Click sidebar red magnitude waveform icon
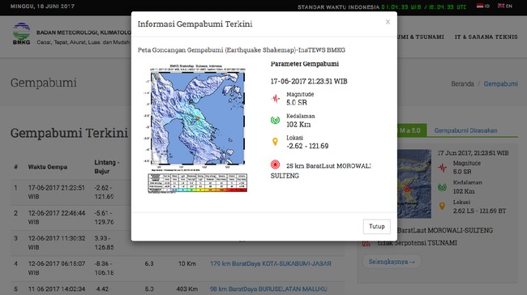Image resolution: width=527 pixels, height=295 pixels. (x=443, y=168)
